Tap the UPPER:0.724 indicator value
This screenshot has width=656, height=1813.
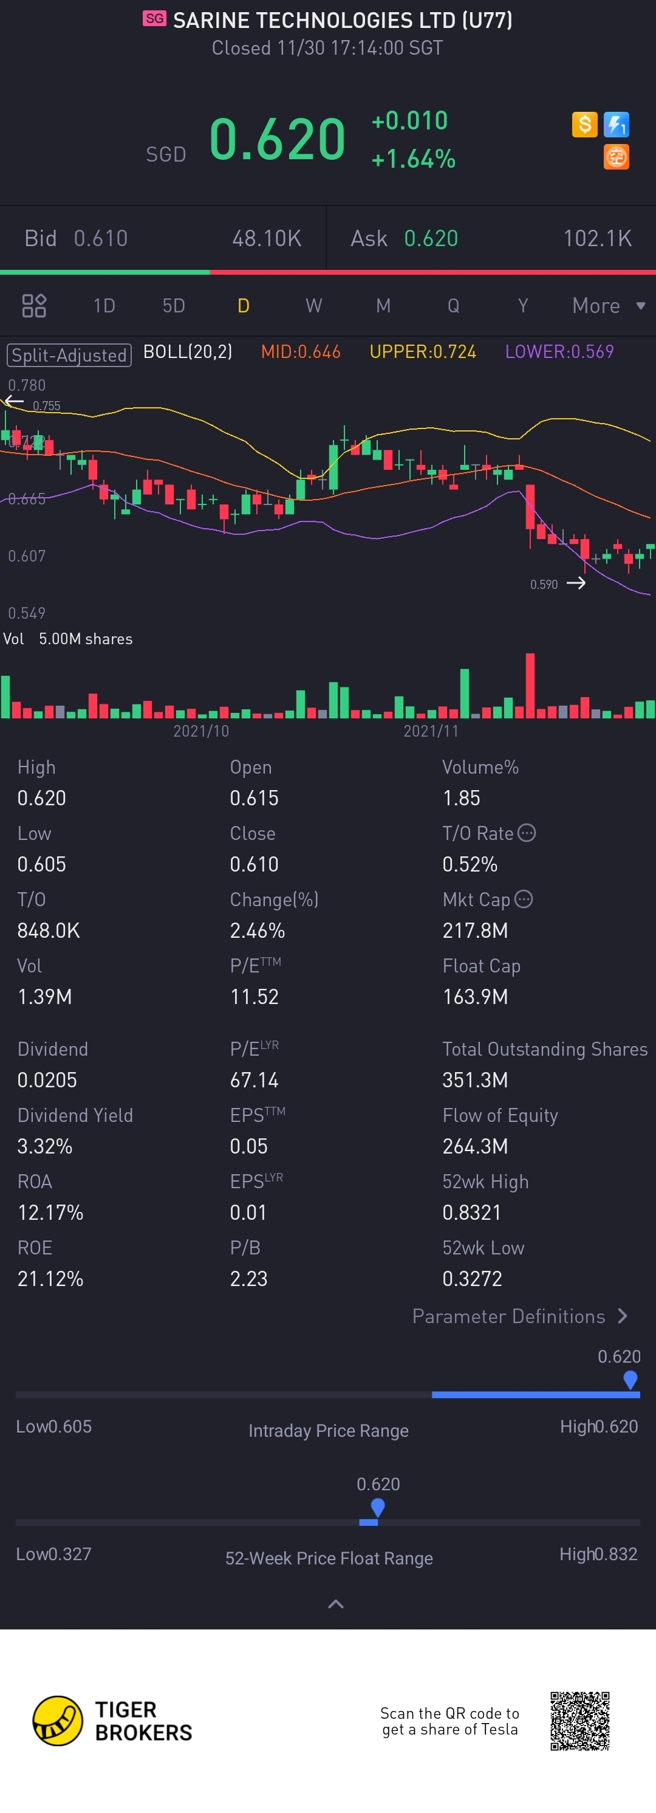(x=423, y=351)
